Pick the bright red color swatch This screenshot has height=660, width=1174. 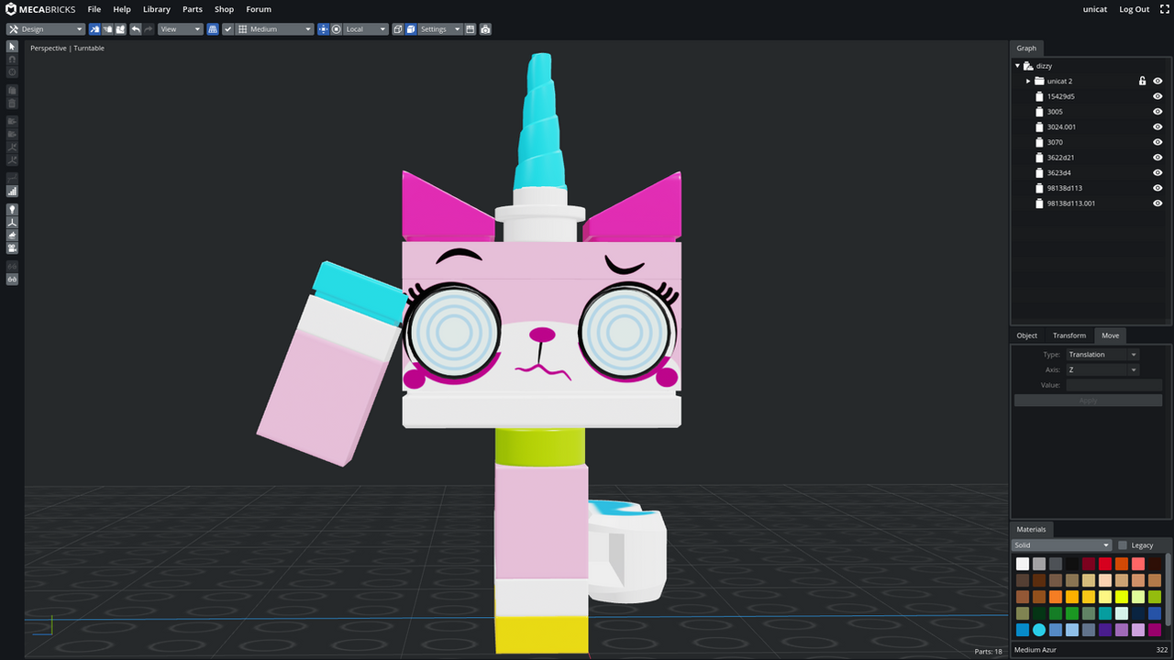(1105, 564)
